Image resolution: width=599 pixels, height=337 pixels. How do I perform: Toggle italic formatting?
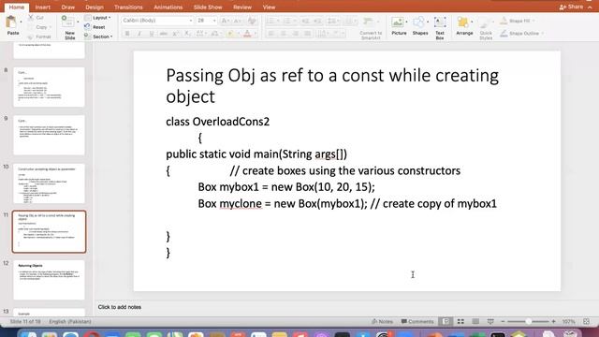[x=139, y=34]
